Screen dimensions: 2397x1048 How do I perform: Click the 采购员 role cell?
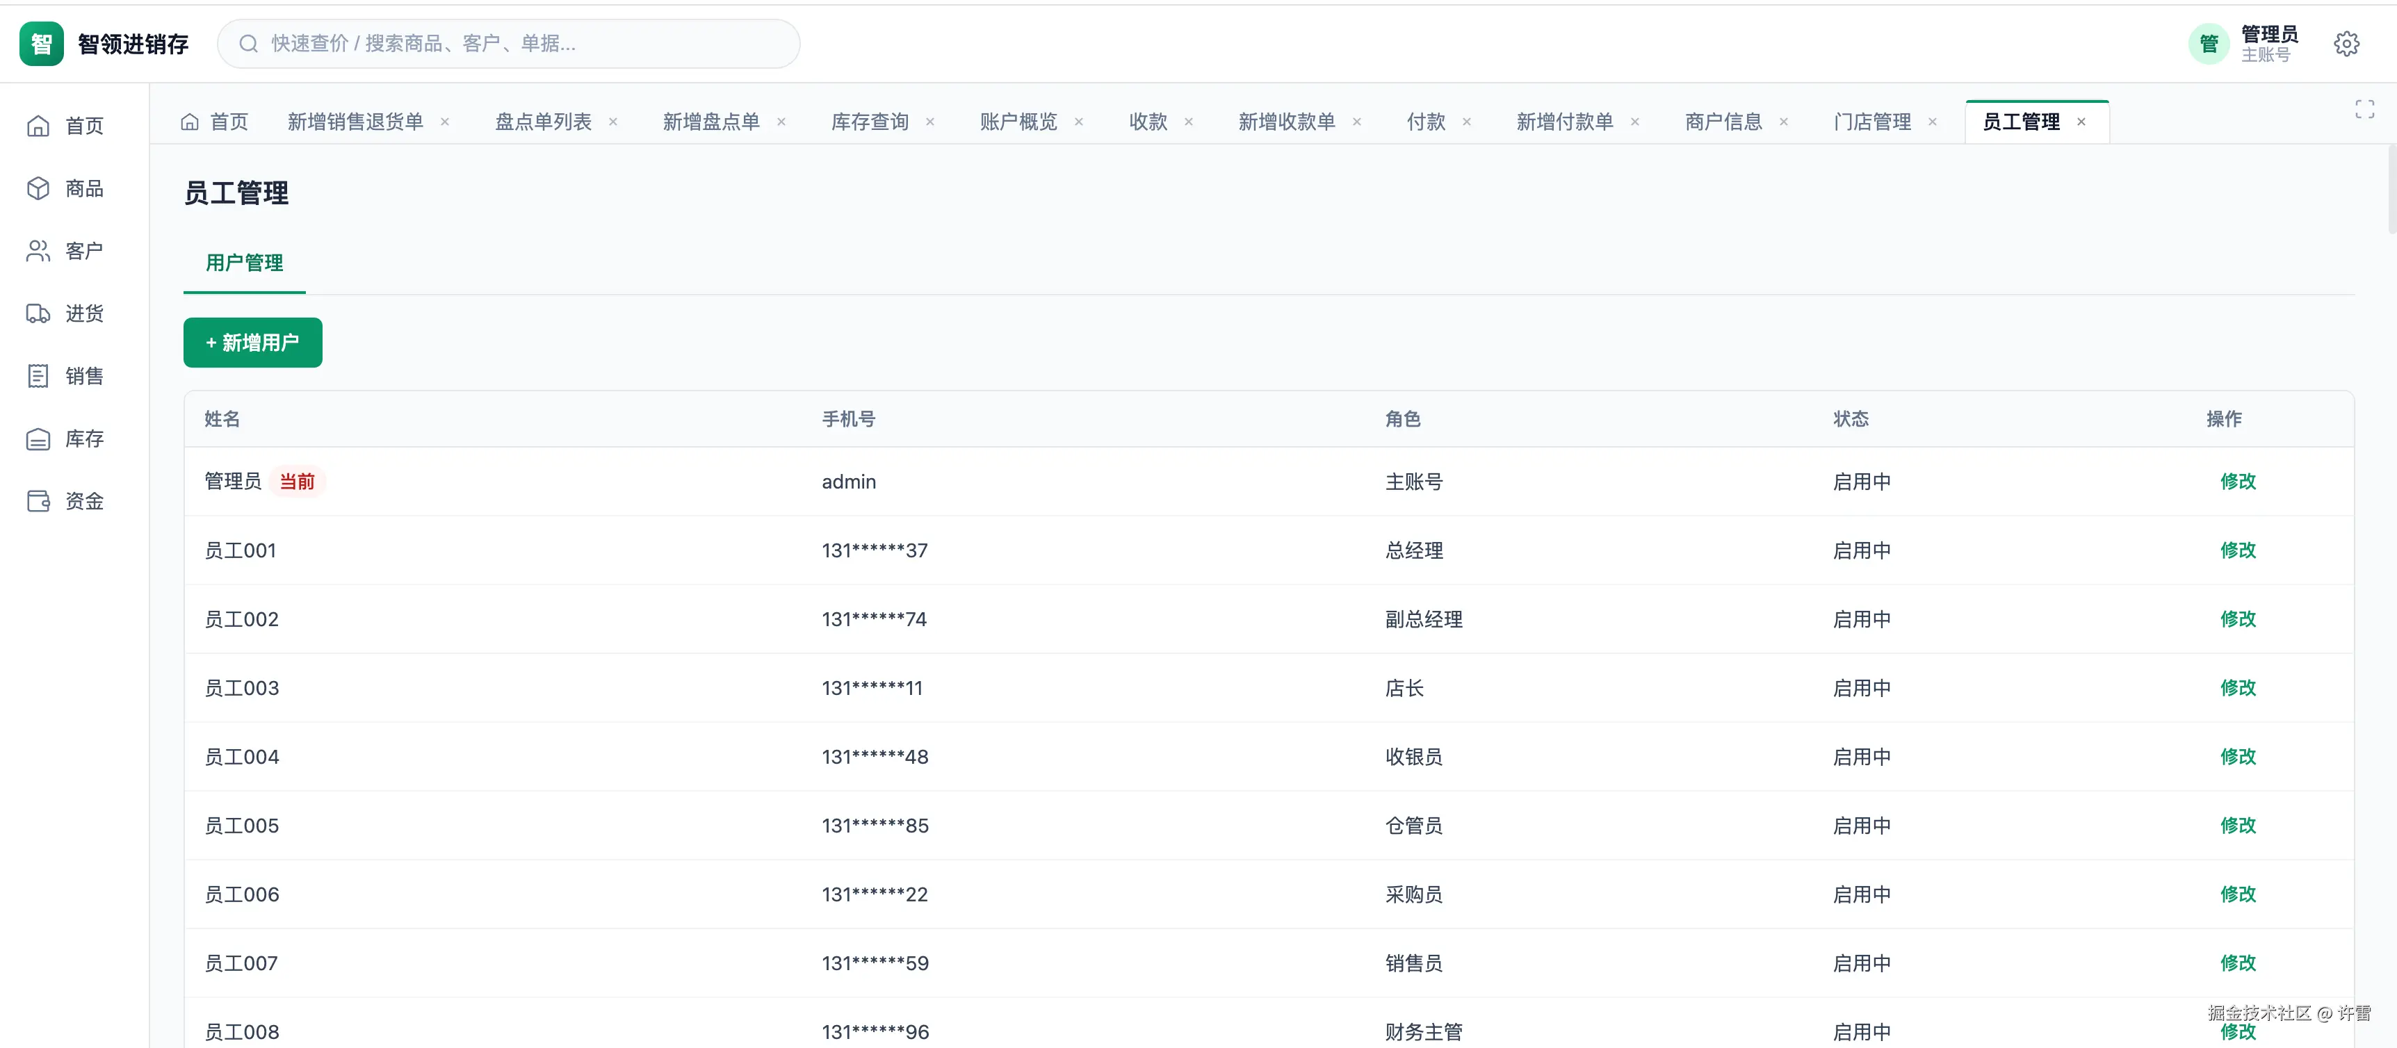coord(1413,894)
